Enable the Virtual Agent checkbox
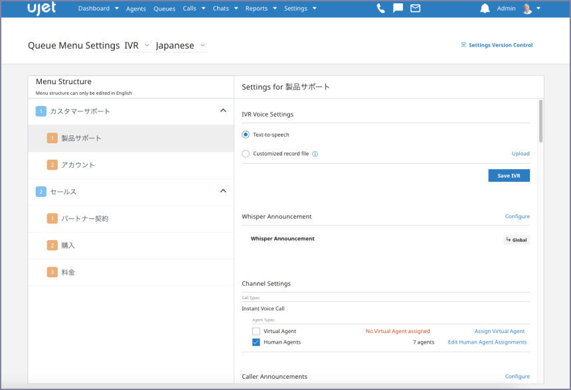 256,331
